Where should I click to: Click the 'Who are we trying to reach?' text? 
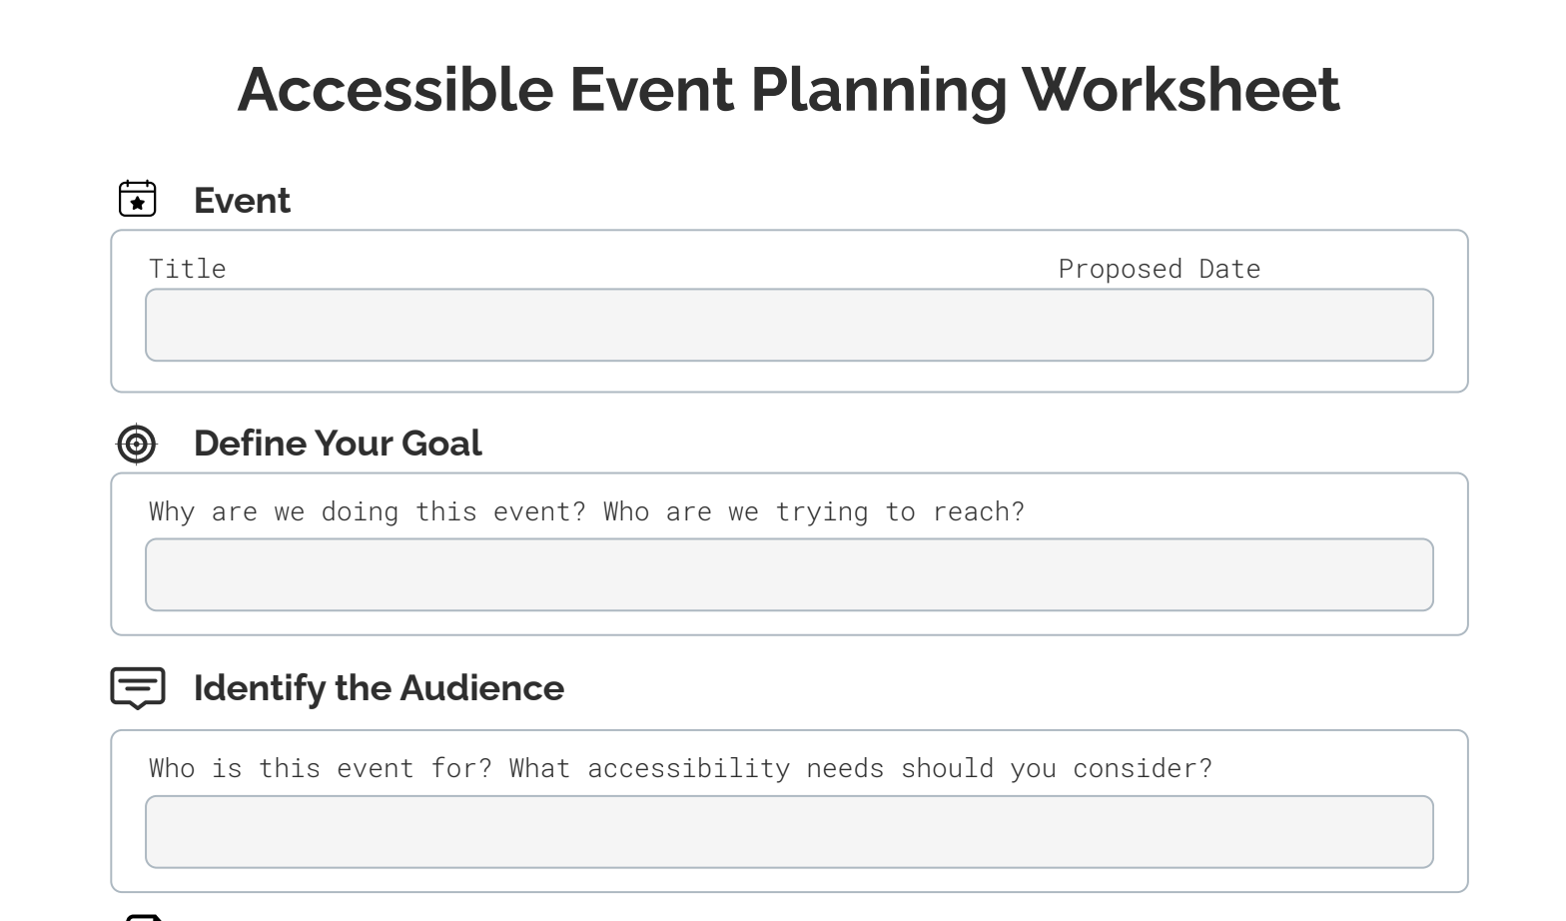[814, 511]
